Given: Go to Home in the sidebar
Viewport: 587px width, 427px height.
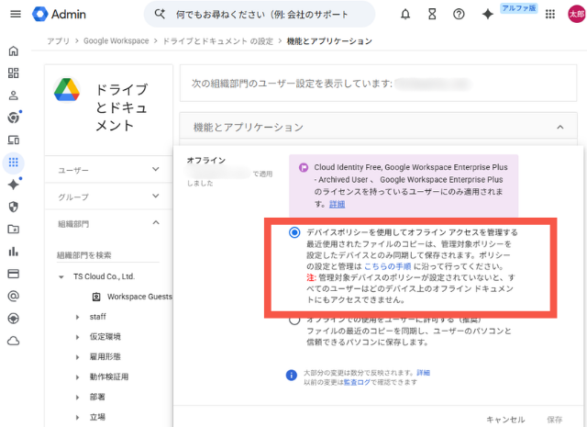Looking at the screenshot, I should point(14,51).
